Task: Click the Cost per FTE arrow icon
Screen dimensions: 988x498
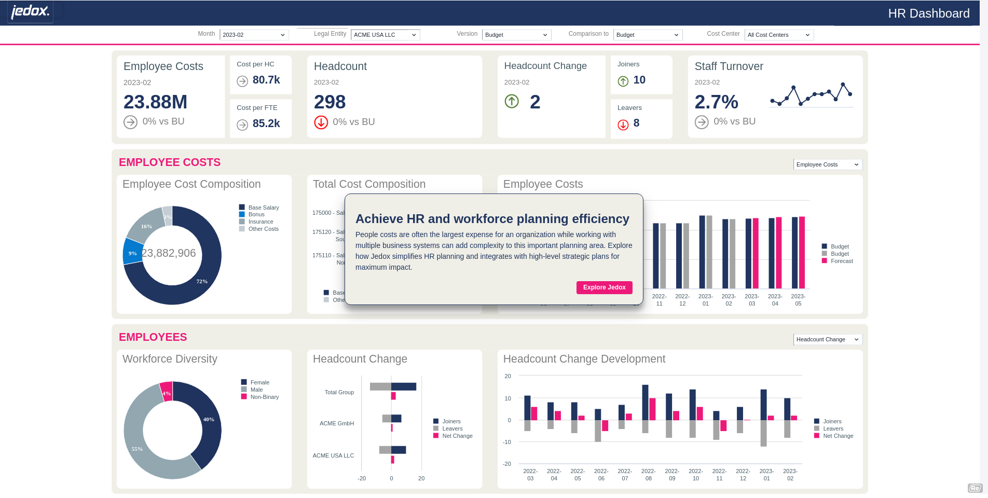Action: coord(242,125)
